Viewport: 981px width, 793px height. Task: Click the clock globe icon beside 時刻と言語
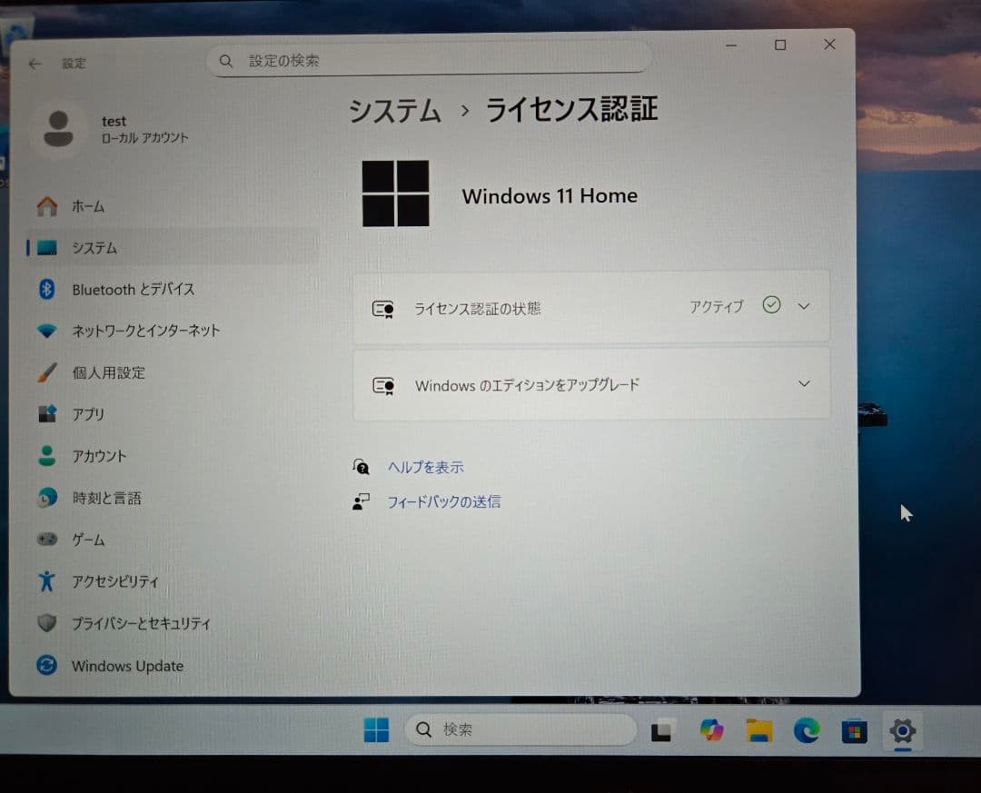(47, 498)
